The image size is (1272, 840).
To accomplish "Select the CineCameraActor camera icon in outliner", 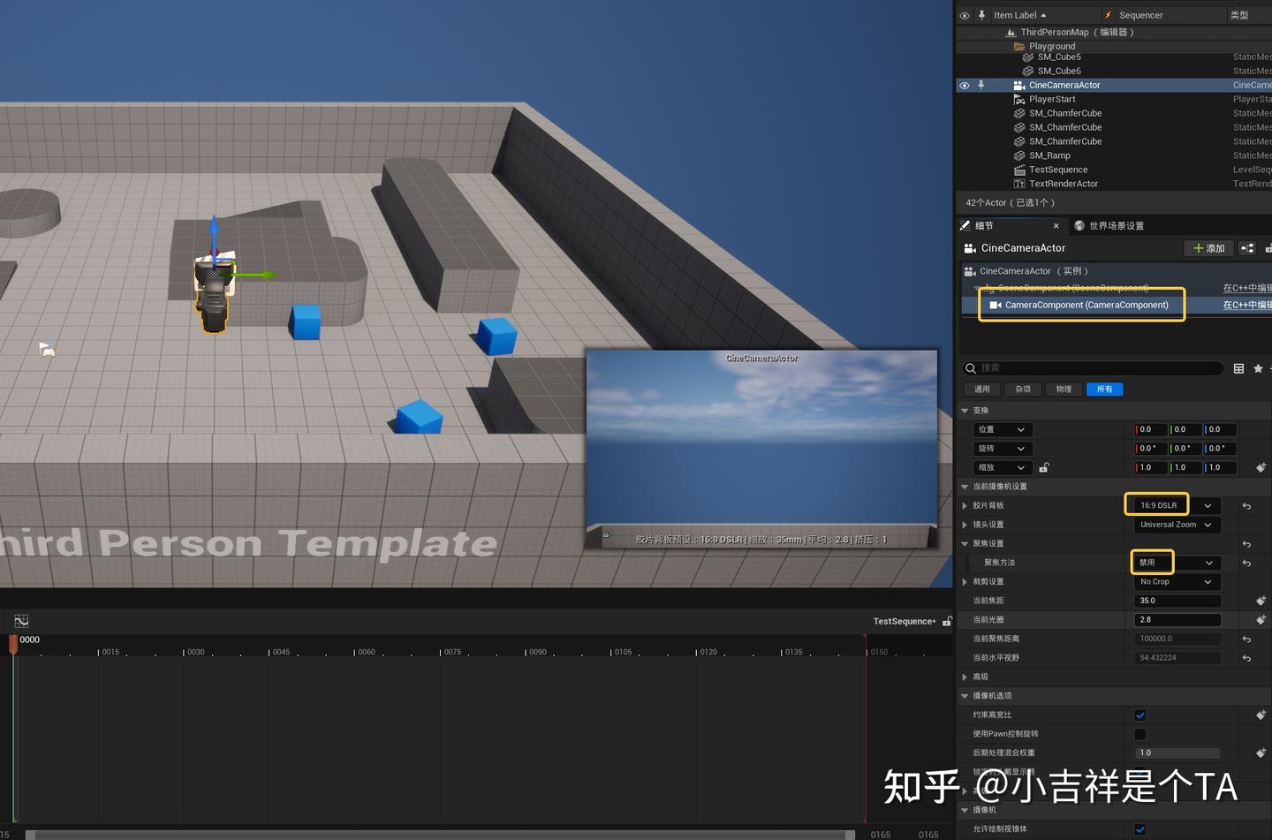I will point(1019,85).
